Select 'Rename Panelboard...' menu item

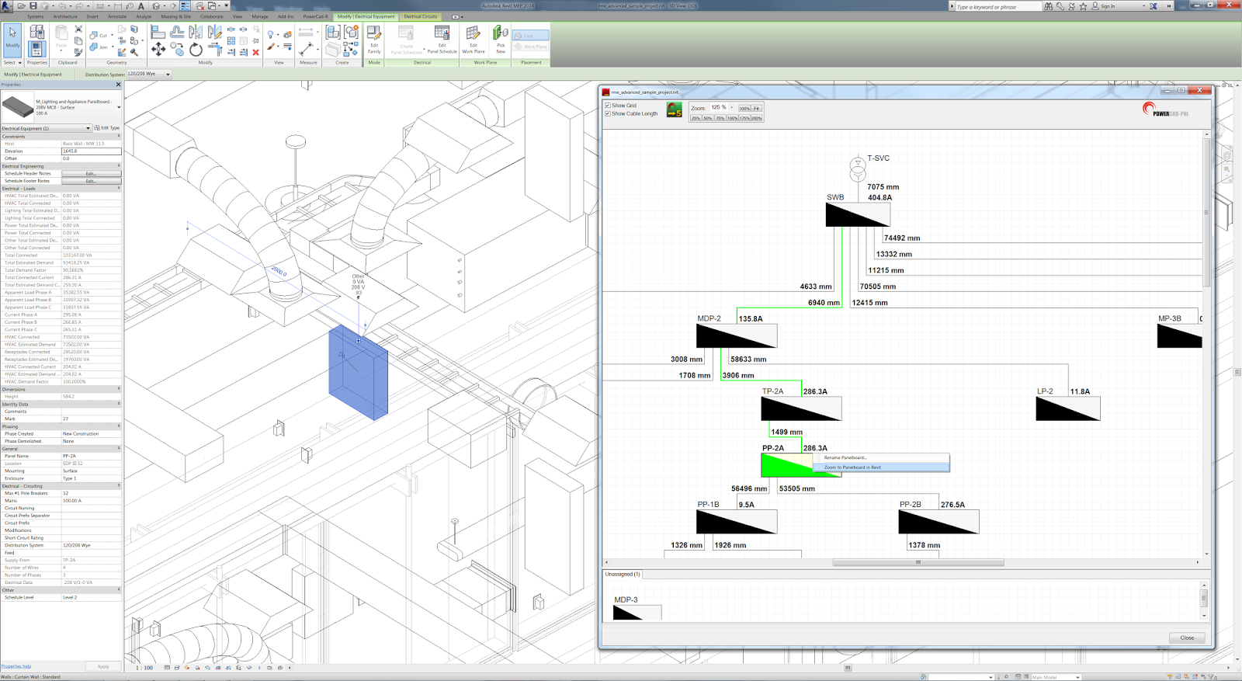881,458
